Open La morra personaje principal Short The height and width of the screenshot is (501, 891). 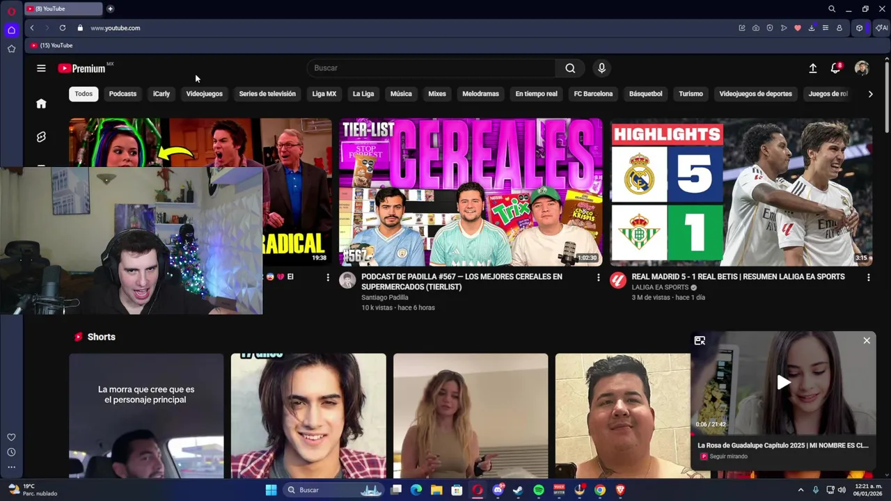146,415
